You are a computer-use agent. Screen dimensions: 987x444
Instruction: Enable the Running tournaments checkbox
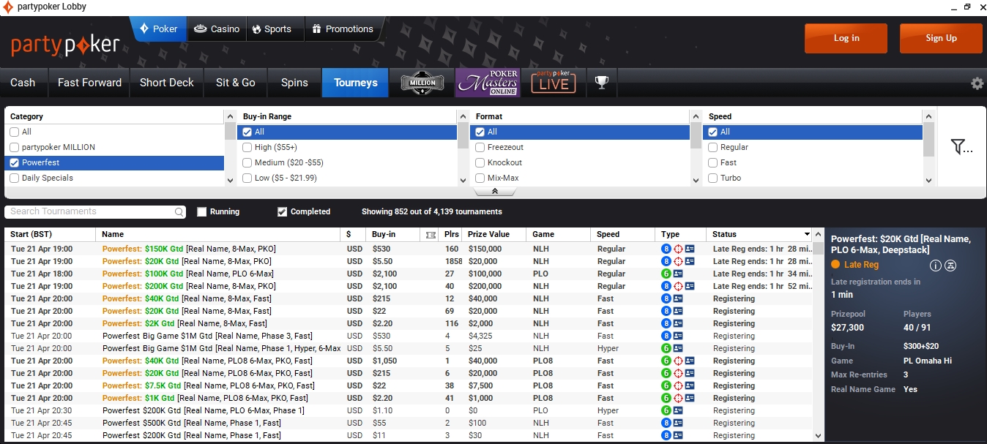[x=202, y=212]
